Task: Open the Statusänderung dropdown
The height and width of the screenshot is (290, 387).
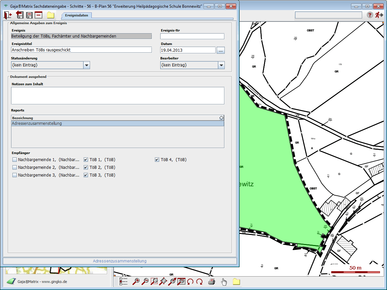Action: (x=87, y=65)
